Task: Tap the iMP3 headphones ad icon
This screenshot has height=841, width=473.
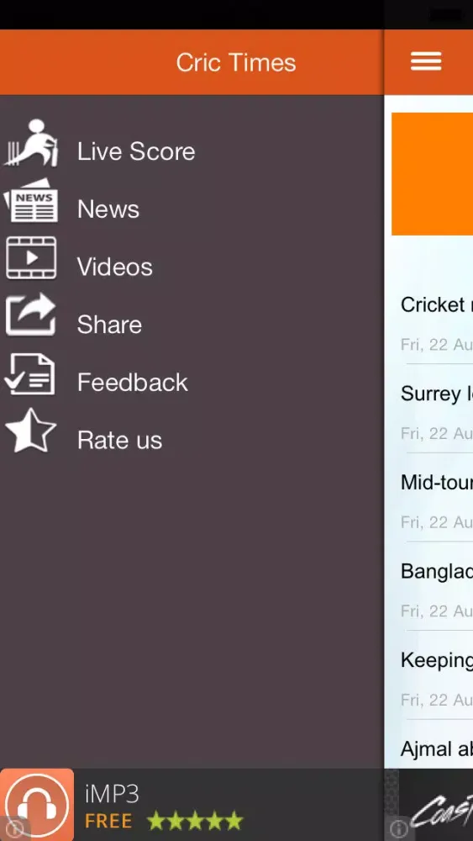Action: pyautogui.click(x=37, y=805)
